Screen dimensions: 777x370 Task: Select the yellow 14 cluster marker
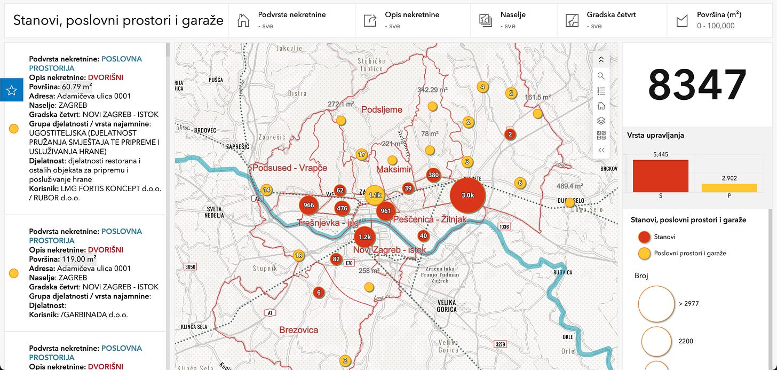pos(267,190)
